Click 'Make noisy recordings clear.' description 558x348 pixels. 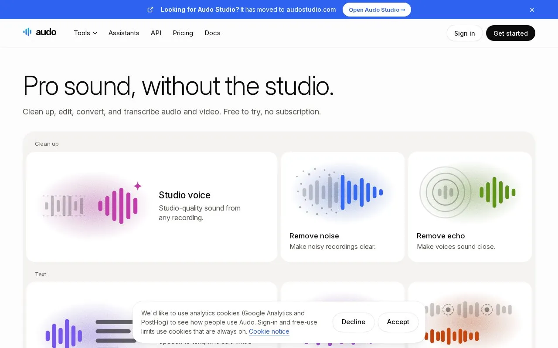pos(333,247)
